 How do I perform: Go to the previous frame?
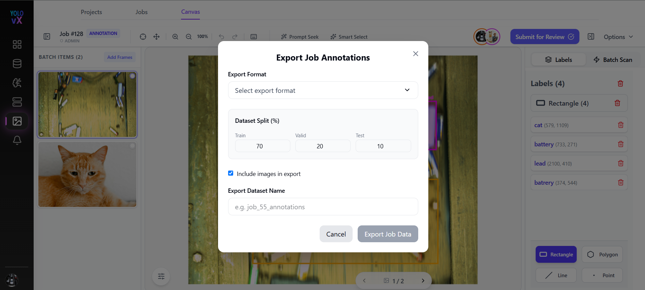[x=364, y=281]
